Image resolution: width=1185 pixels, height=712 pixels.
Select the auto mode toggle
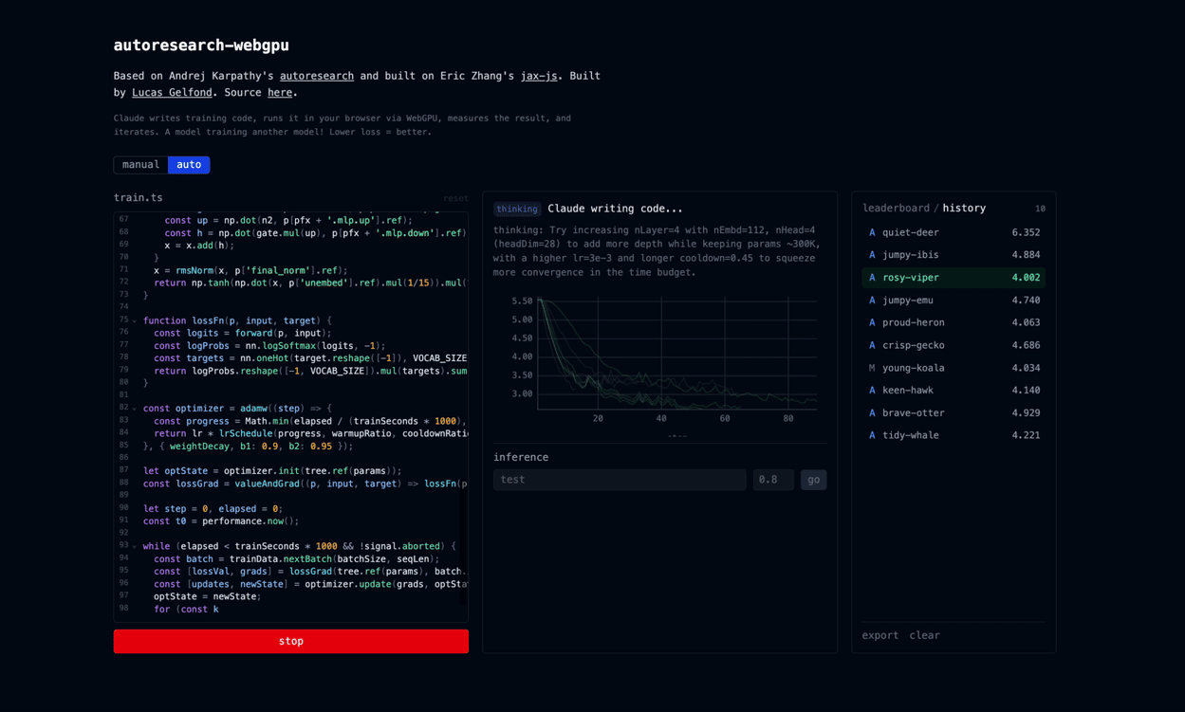click(189, 165)
